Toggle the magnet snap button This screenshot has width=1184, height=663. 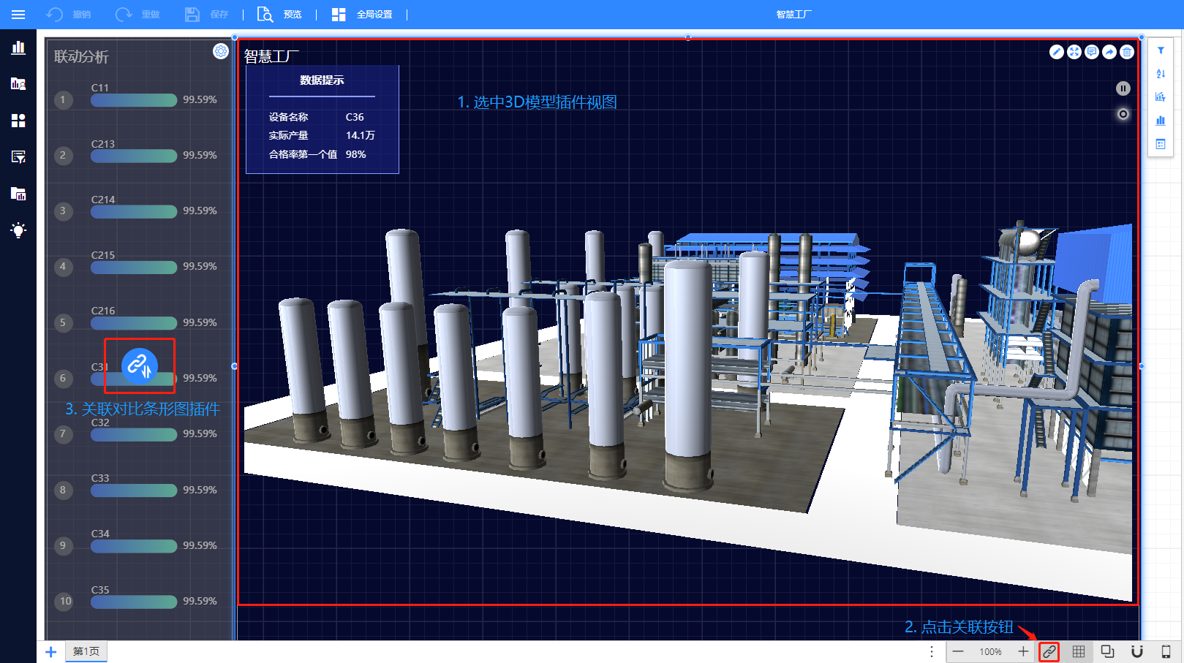(1137, 651)
